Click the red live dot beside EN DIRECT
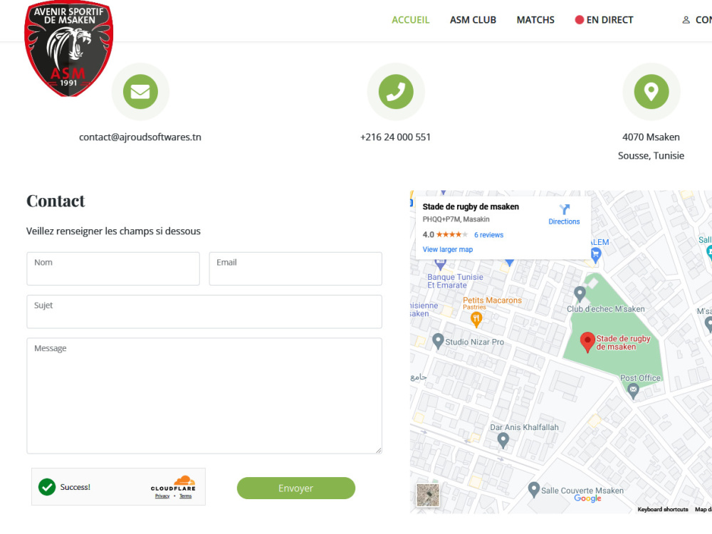This screenshot has width=712, height=534. click(579, 20)
